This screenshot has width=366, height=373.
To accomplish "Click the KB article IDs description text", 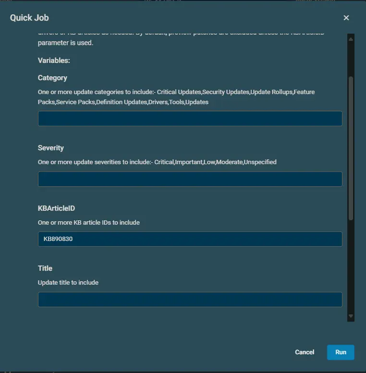I will [89, 222].
